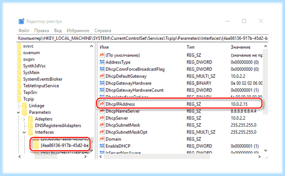Open the Вид menu

58,30
